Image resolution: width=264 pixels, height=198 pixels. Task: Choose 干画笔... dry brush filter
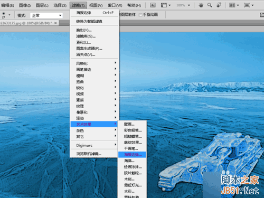tap(132, 148)
